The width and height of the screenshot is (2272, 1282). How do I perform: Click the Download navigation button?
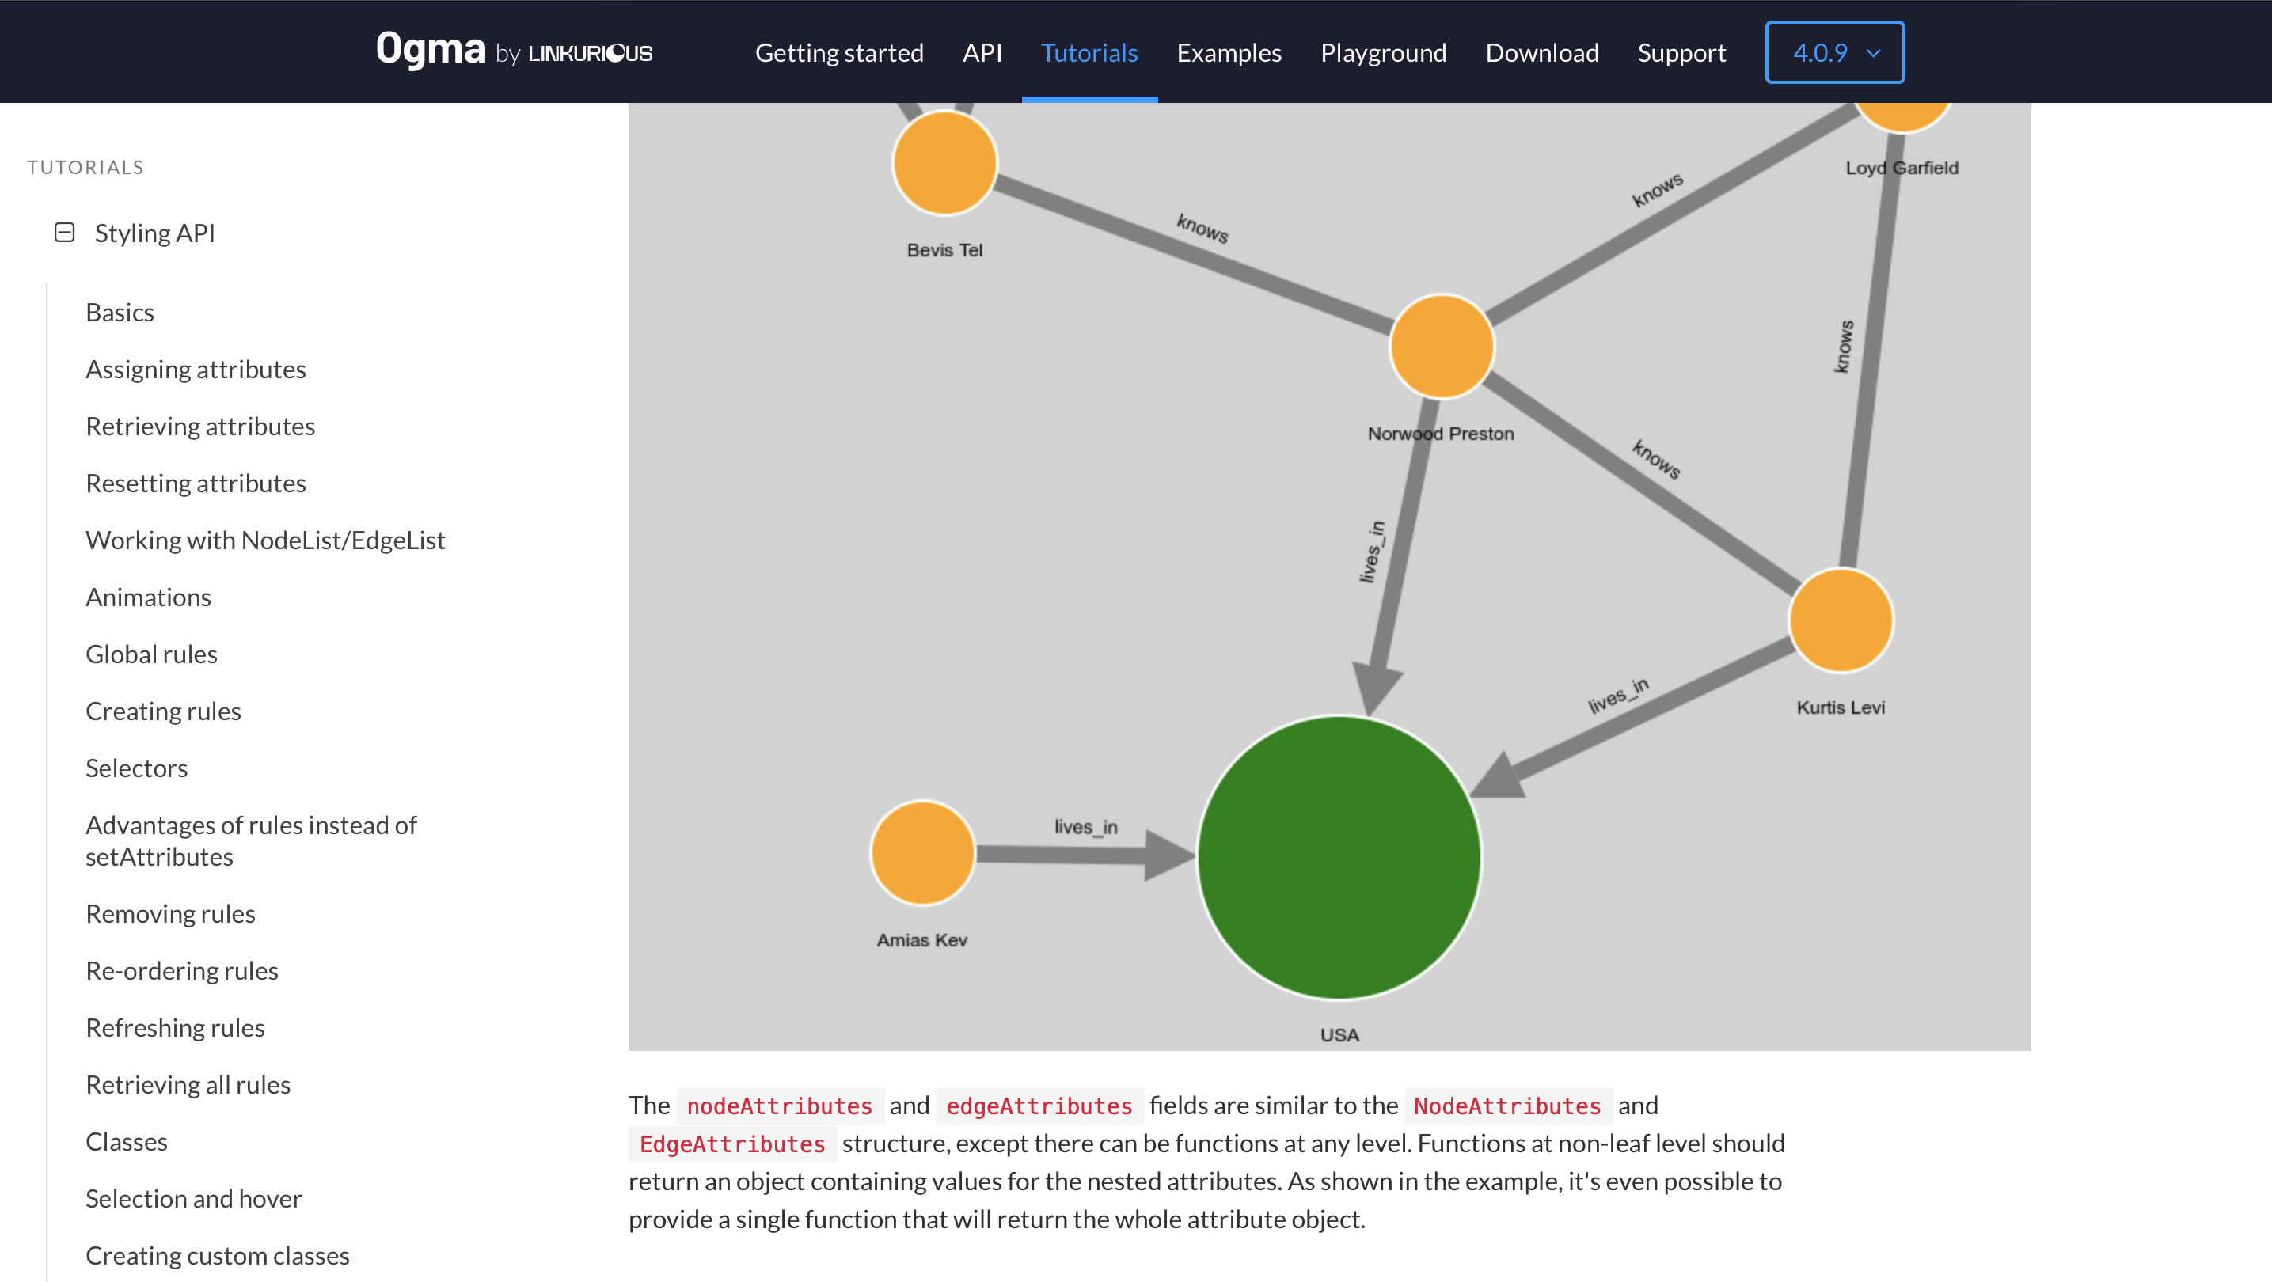pyautogui.click(x=1542, y=51)
